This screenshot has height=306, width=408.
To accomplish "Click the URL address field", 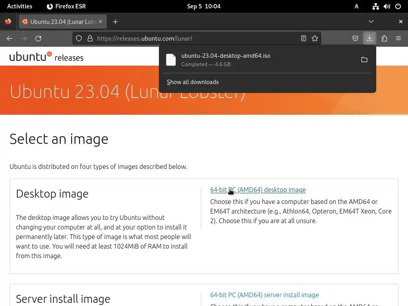I will pyautogui.click(x=196, y=39).
